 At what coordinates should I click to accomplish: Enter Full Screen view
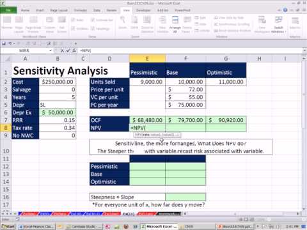click(x=62, y=24)
